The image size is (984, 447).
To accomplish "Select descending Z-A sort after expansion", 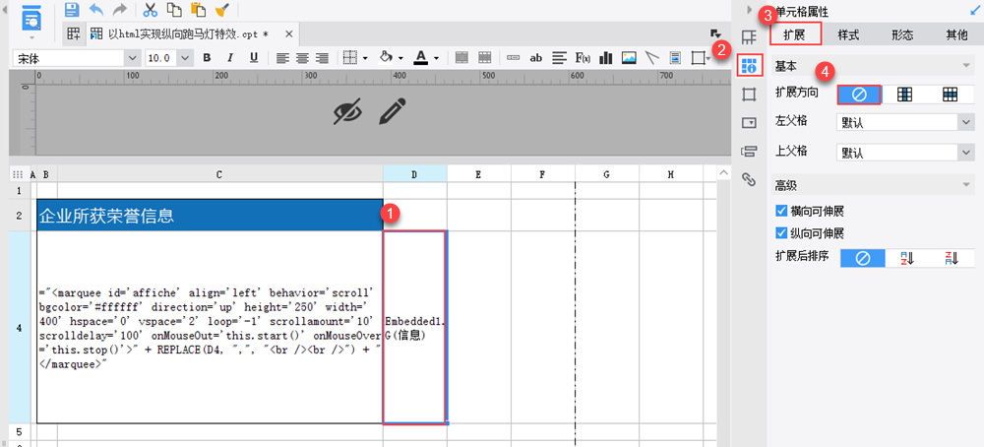I will 953,258.
